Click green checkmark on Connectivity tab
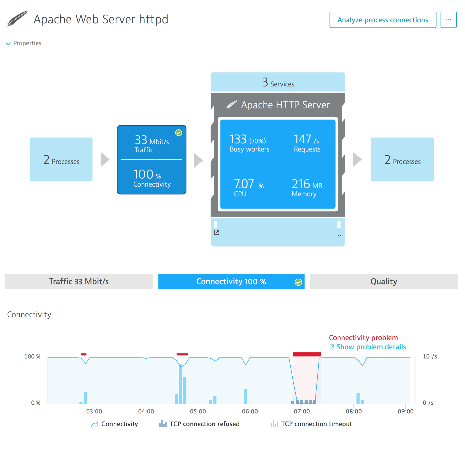The height and width of the screenshot is (449, 465). (298, 282)
